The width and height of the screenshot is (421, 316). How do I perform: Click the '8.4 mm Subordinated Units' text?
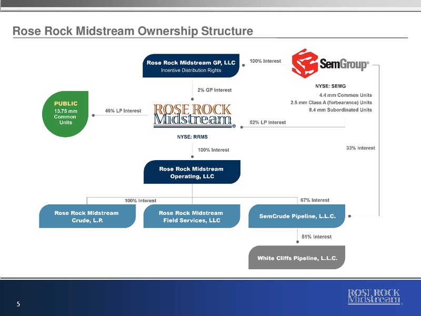tap(340, 110)
